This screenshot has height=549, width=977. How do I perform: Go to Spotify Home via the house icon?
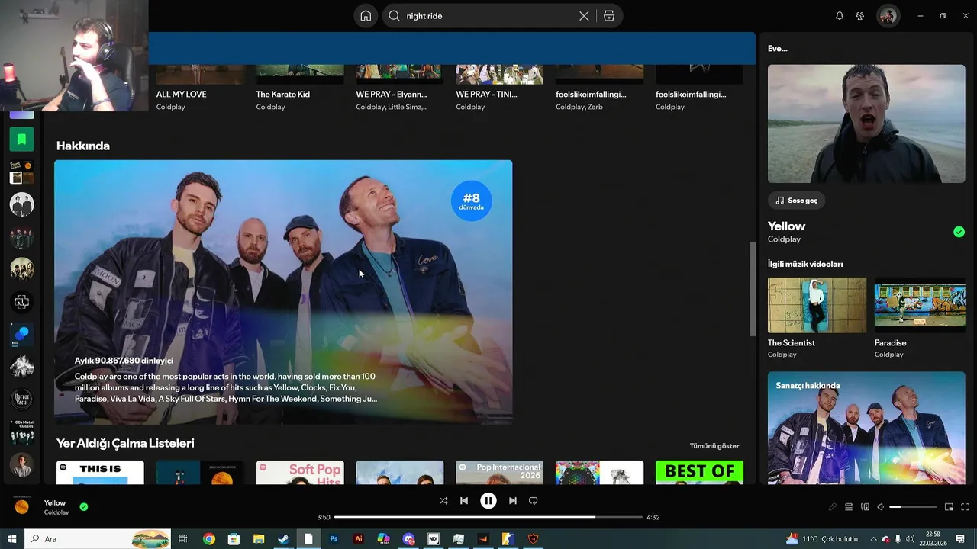(x=366, y=16)
